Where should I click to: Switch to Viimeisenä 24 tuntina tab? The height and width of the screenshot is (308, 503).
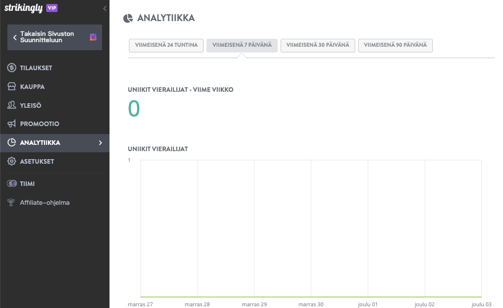point(166,45)
